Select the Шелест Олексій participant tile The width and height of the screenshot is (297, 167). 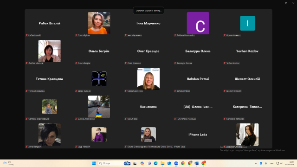pyautogui.click(x=247, y=79)
